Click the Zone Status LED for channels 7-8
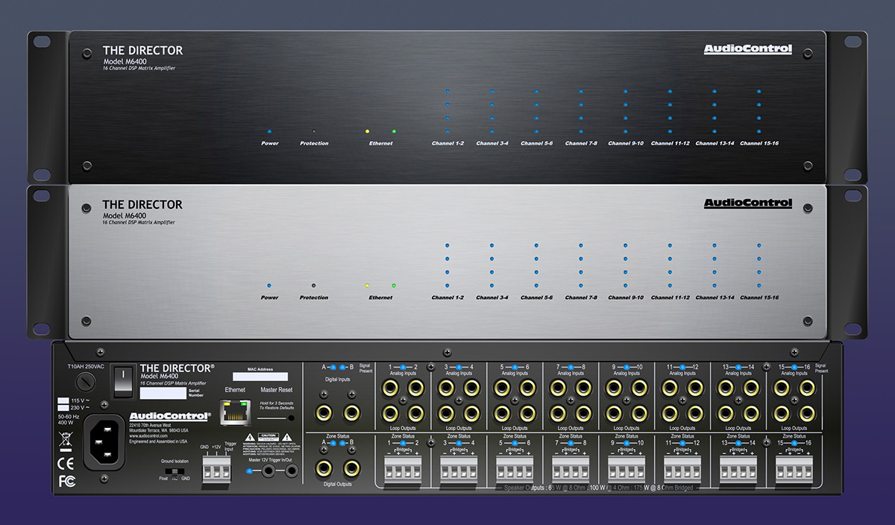 pyautogui.click(x=571, y=443)
